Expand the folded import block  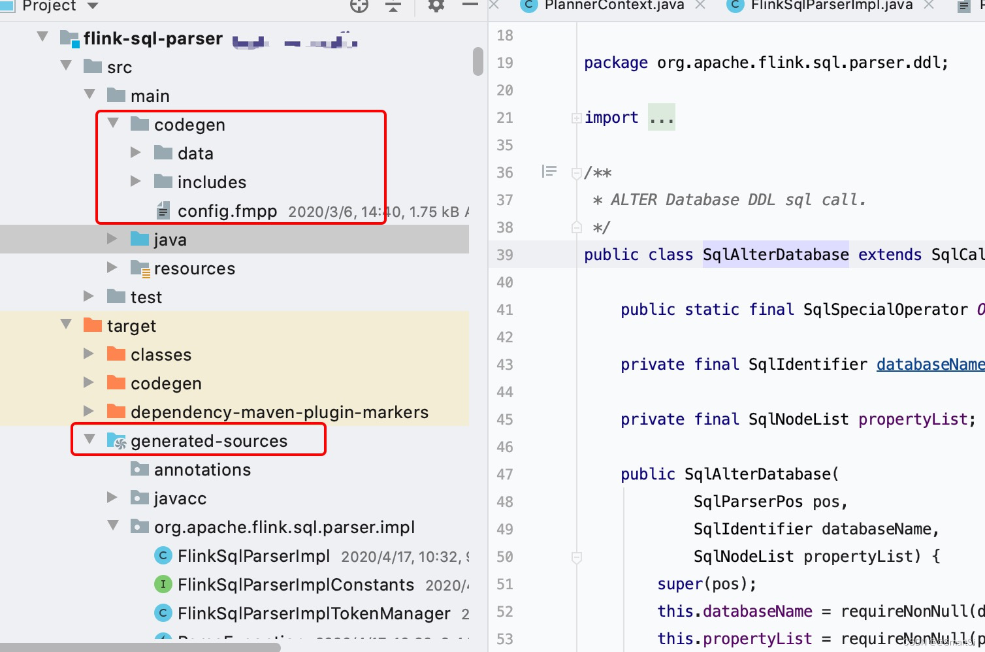[576, 118]
